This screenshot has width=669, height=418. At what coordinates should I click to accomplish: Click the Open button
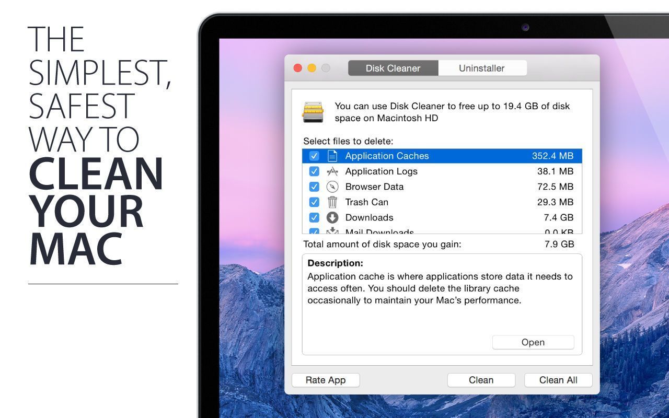[533, 342]
